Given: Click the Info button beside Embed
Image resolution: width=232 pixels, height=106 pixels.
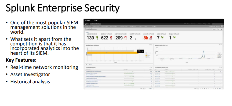Looking at the screenshot, I should 96,21.
